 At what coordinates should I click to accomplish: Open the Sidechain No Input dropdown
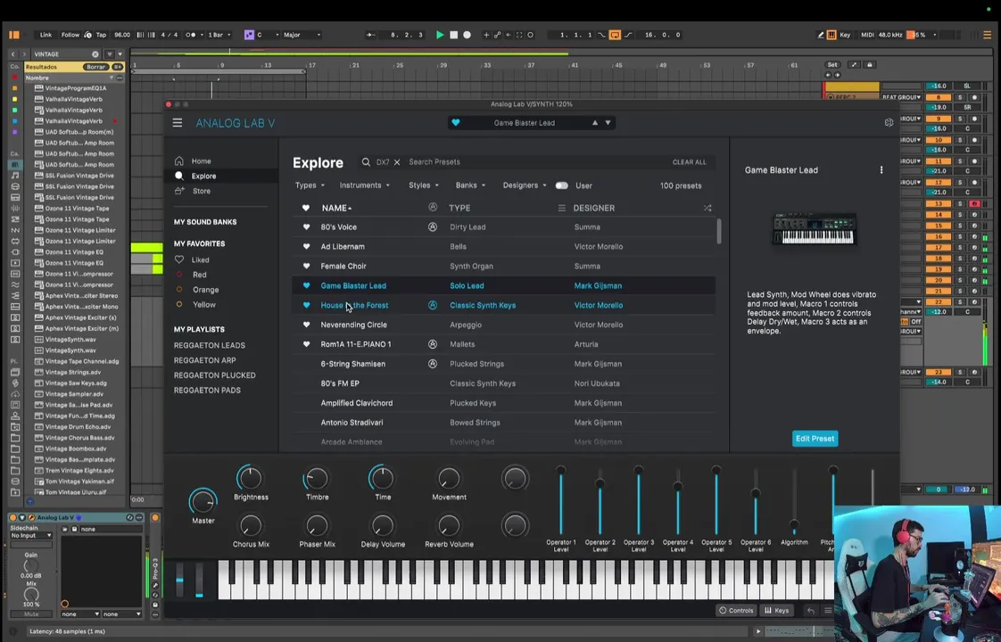pyautogui.click(x=30, y=536)
